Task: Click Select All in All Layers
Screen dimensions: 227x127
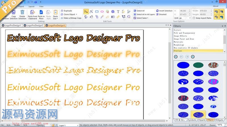Action: coord(144,14)
